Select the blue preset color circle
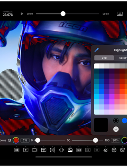127x168 pixels. pyautogui.click(x=125, y=121)
